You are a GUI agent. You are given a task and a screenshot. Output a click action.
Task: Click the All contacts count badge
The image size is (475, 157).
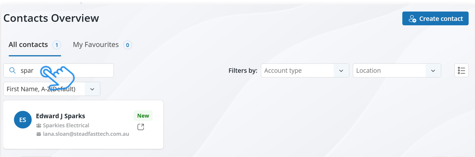[x=56, y=45]
